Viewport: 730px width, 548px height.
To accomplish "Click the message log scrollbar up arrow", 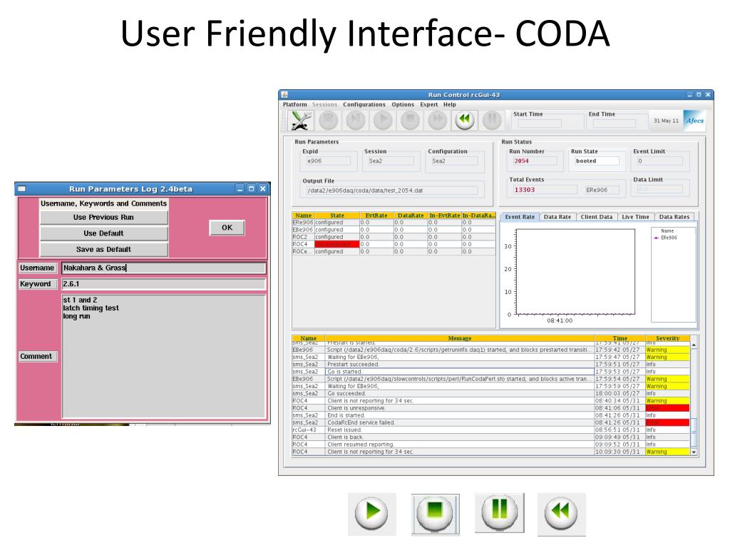I will coord(694,345).
